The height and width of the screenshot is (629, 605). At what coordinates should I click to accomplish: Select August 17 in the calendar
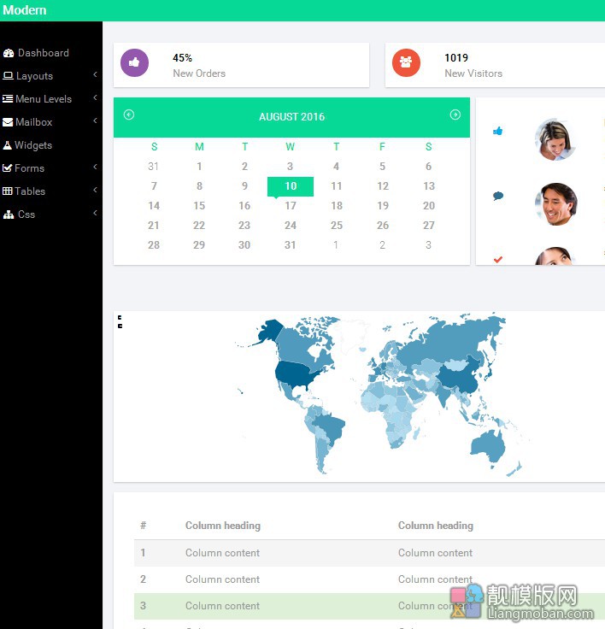pos(291,206)
